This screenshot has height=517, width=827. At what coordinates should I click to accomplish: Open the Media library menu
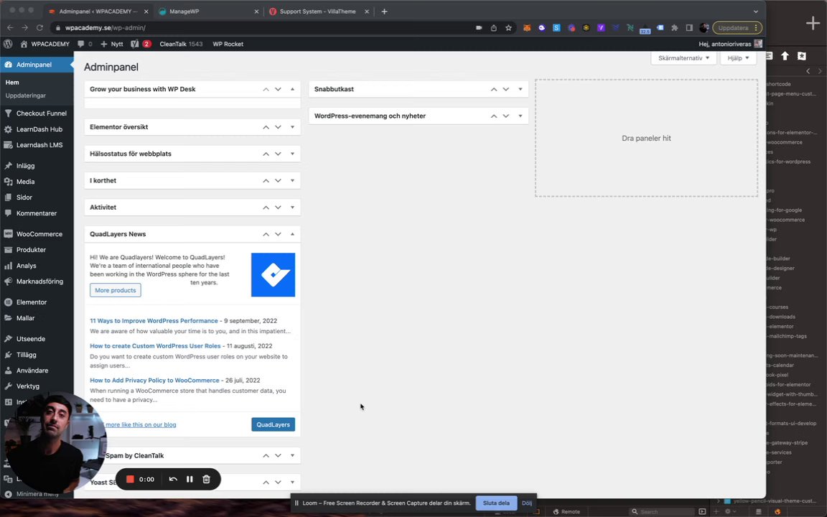37,182
